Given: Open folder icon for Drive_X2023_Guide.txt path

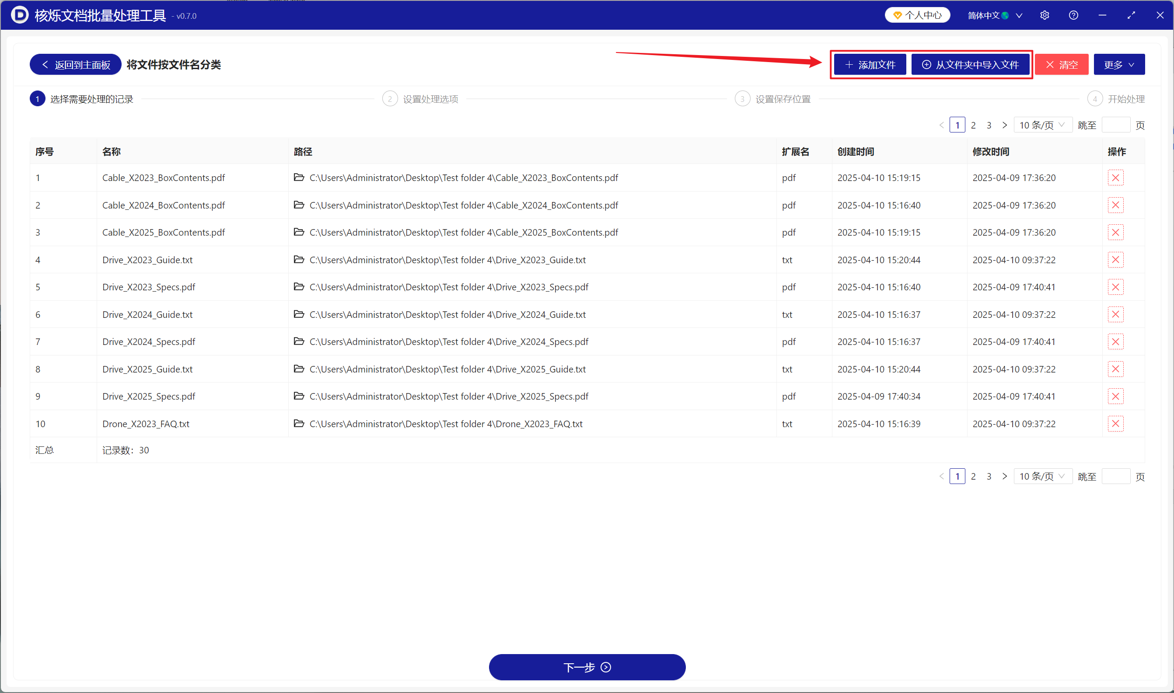Looking at the screenshot, I should (299, 260).
